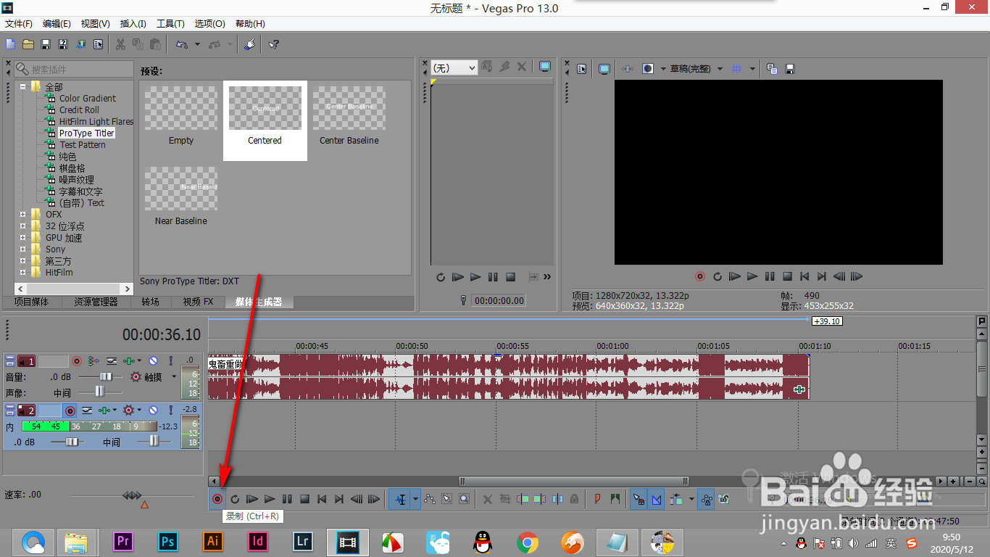Expand the OFX folder in plugin tree
Viewport: 990px width, 557px height.
(23, 215)
